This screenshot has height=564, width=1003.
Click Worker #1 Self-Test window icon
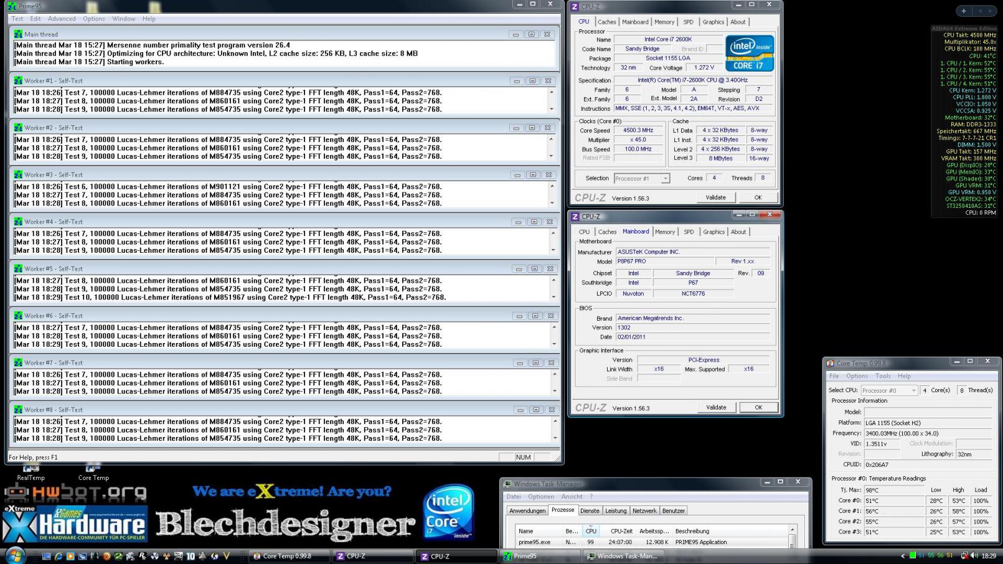pos(18,80)
